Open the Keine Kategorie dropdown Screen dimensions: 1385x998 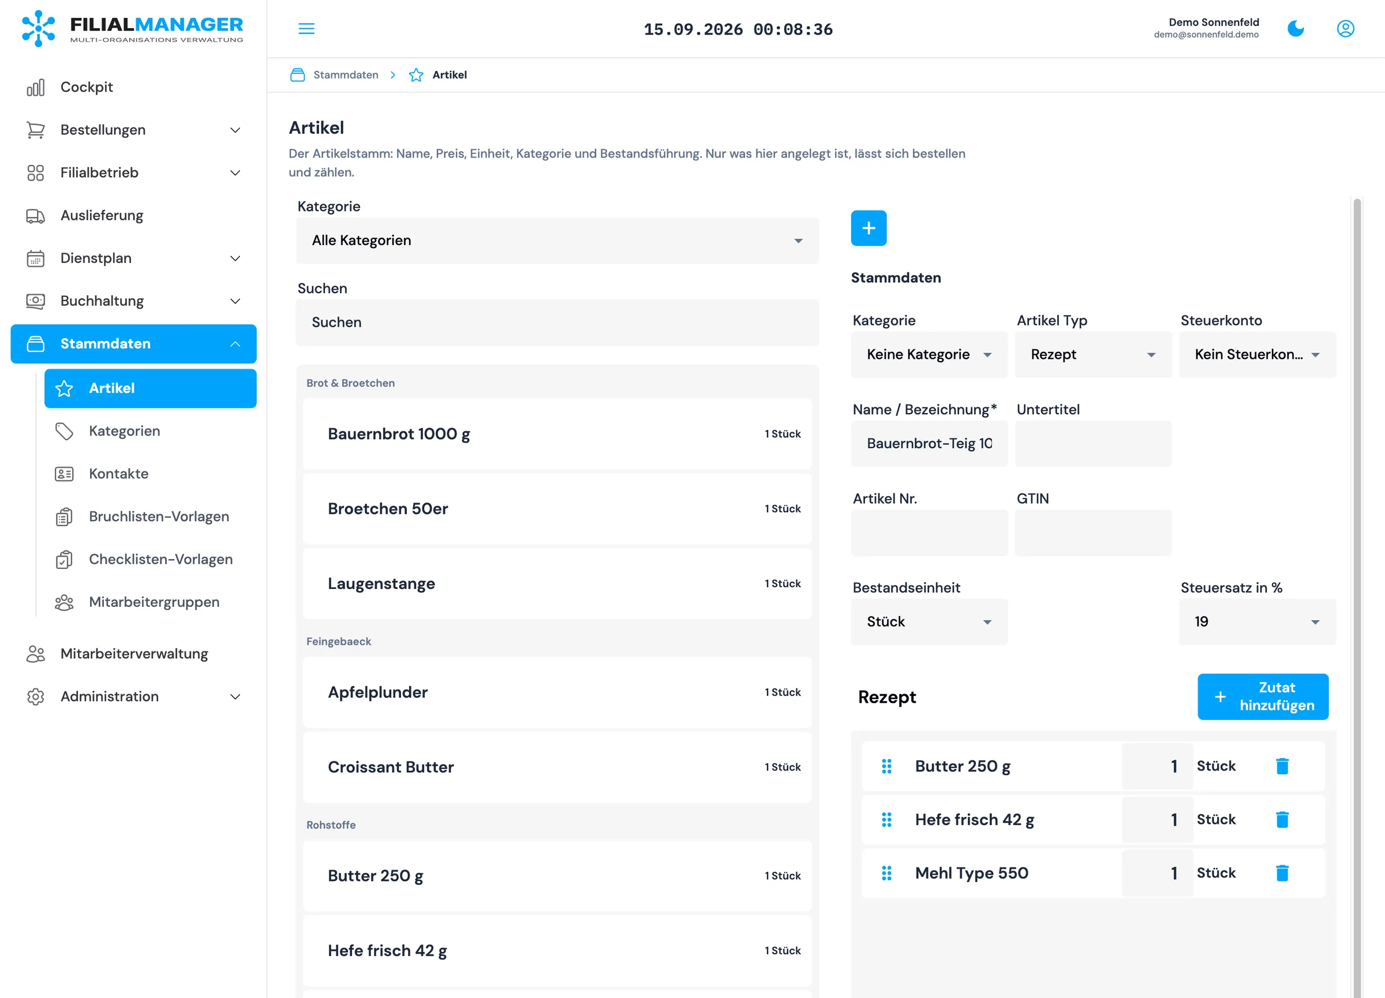[x=929, y=355]
